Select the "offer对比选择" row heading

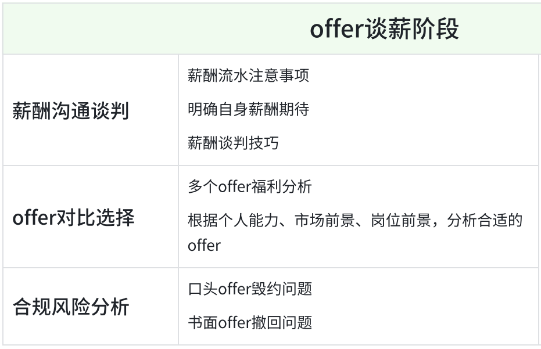click(x=73, y=218)
